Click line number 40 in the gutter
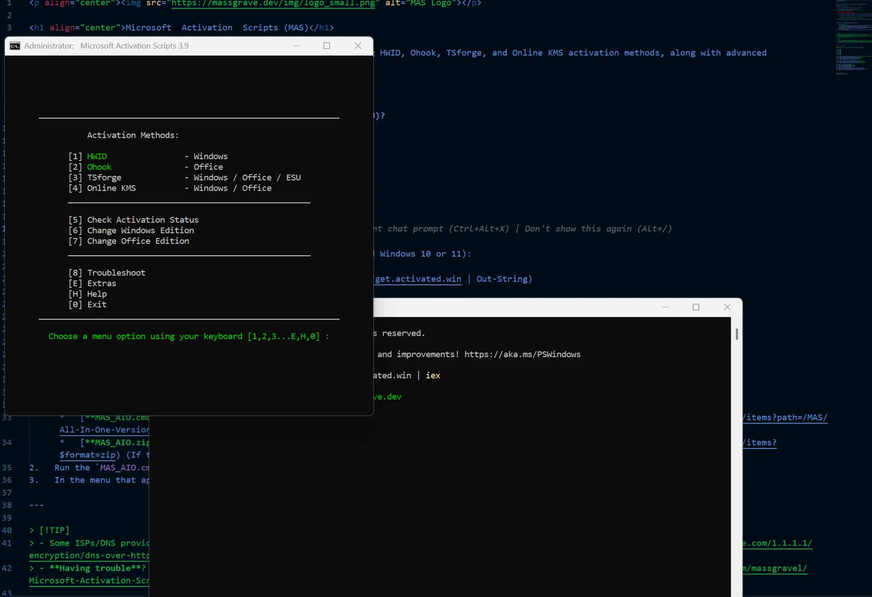Screen dimensions: 872x597 point(7,530)
